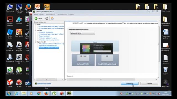This screenshot has width=177, height=99.
Task: Click the GeForce GT 520M GPU box
Action: 83,60
